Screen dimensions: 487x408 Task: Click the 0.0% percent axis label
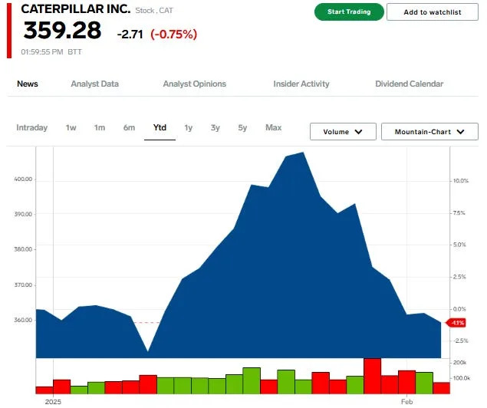(459, 309)
